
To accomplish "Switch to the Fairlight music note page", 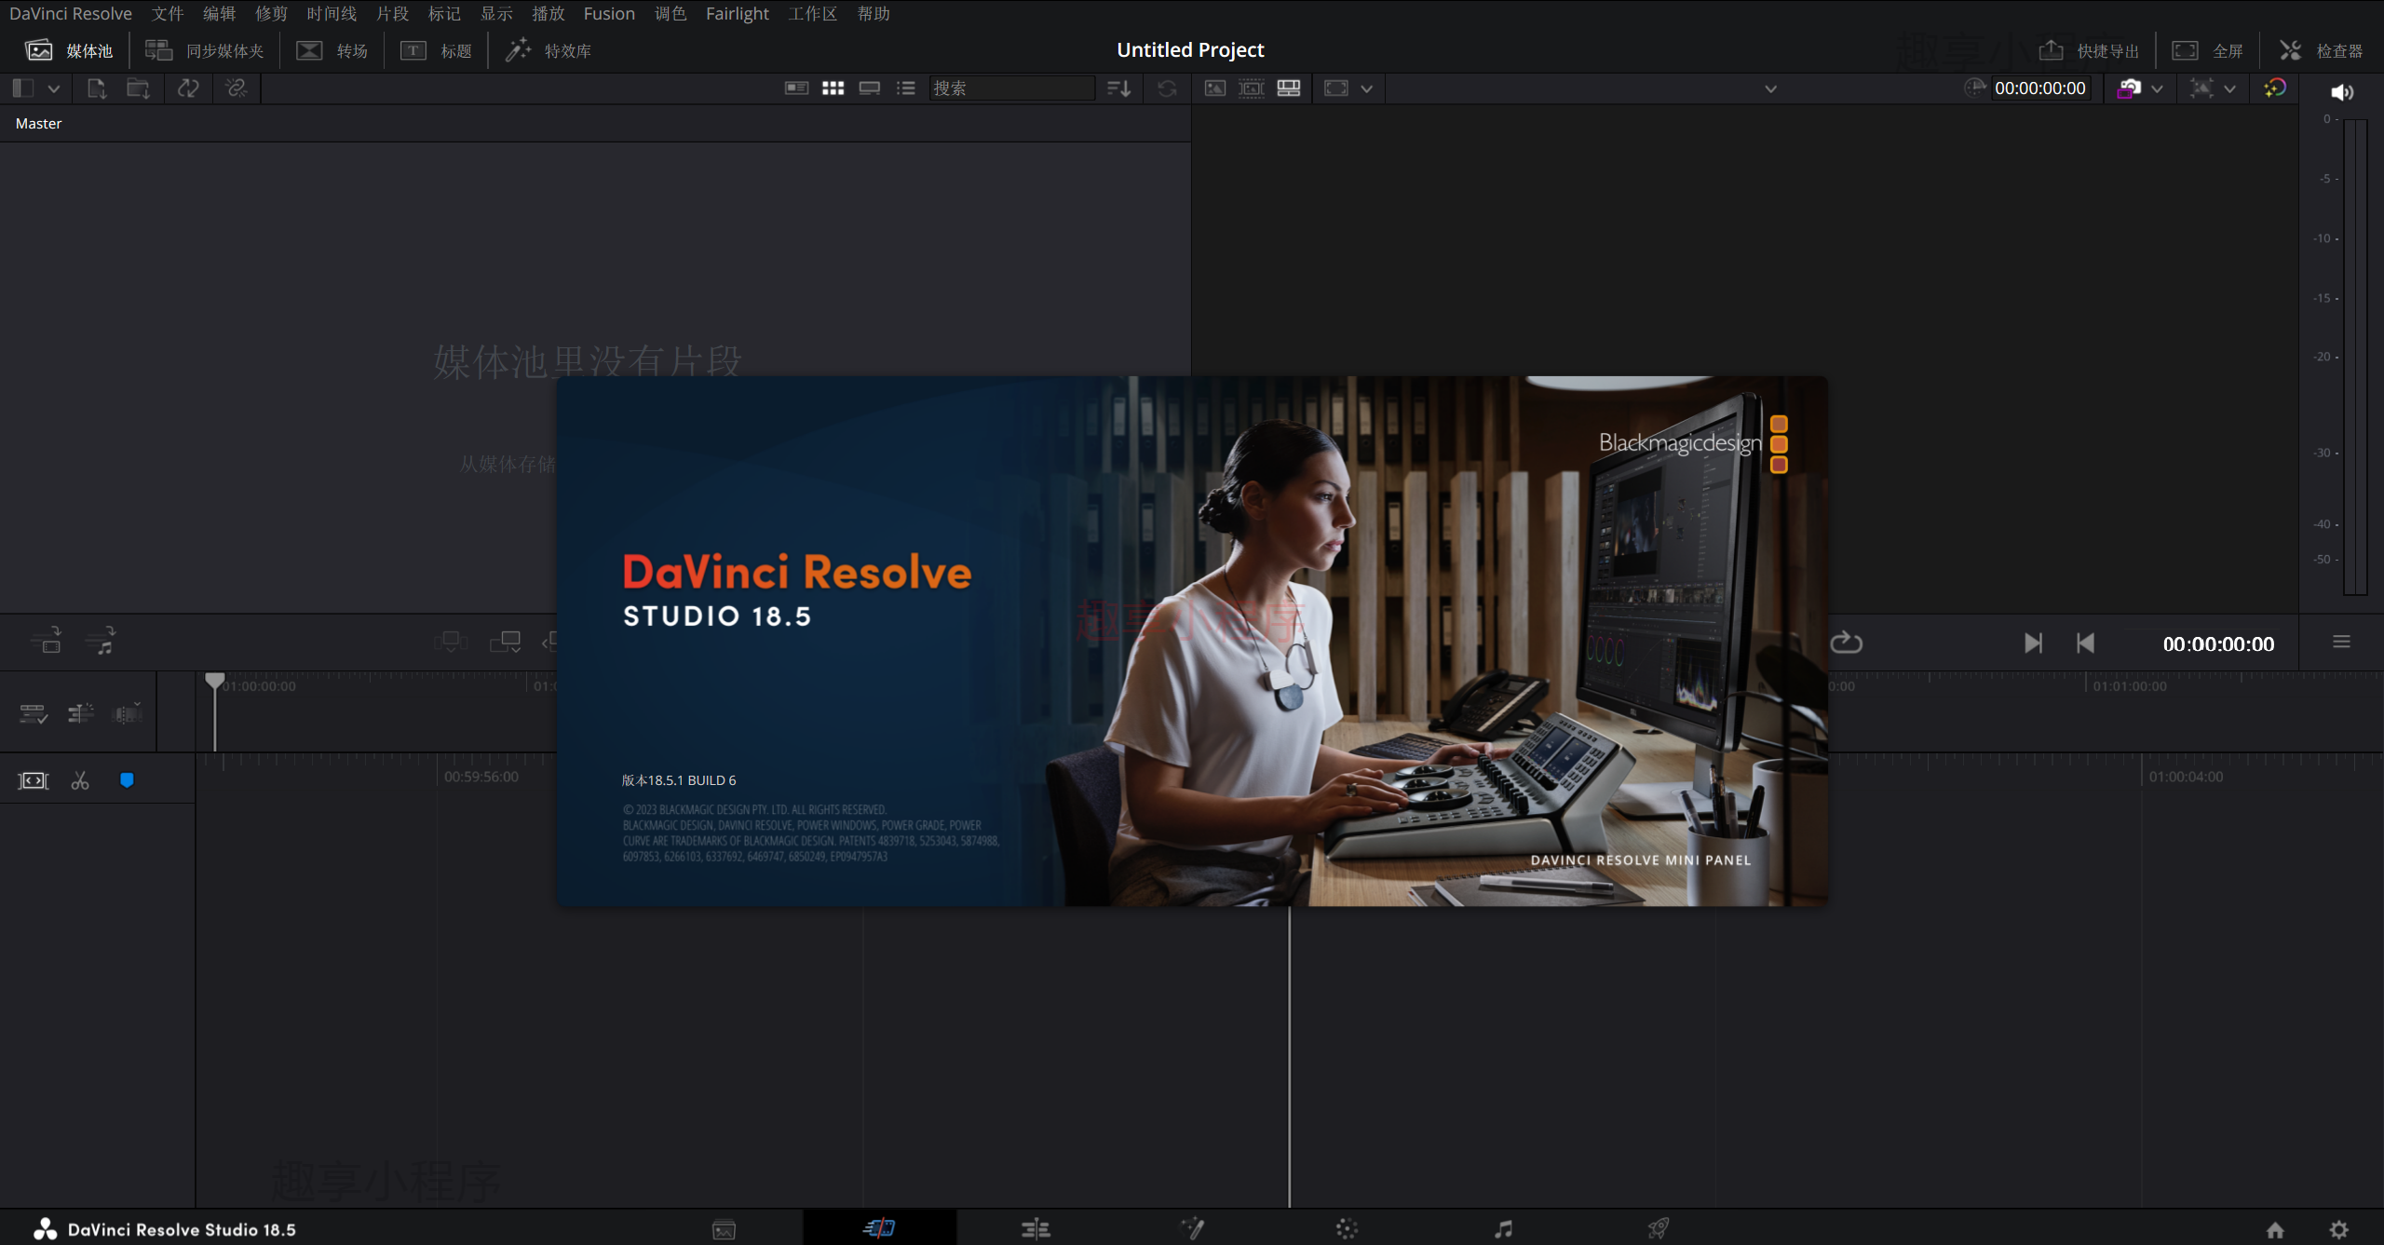I will coord(1503,1230).
